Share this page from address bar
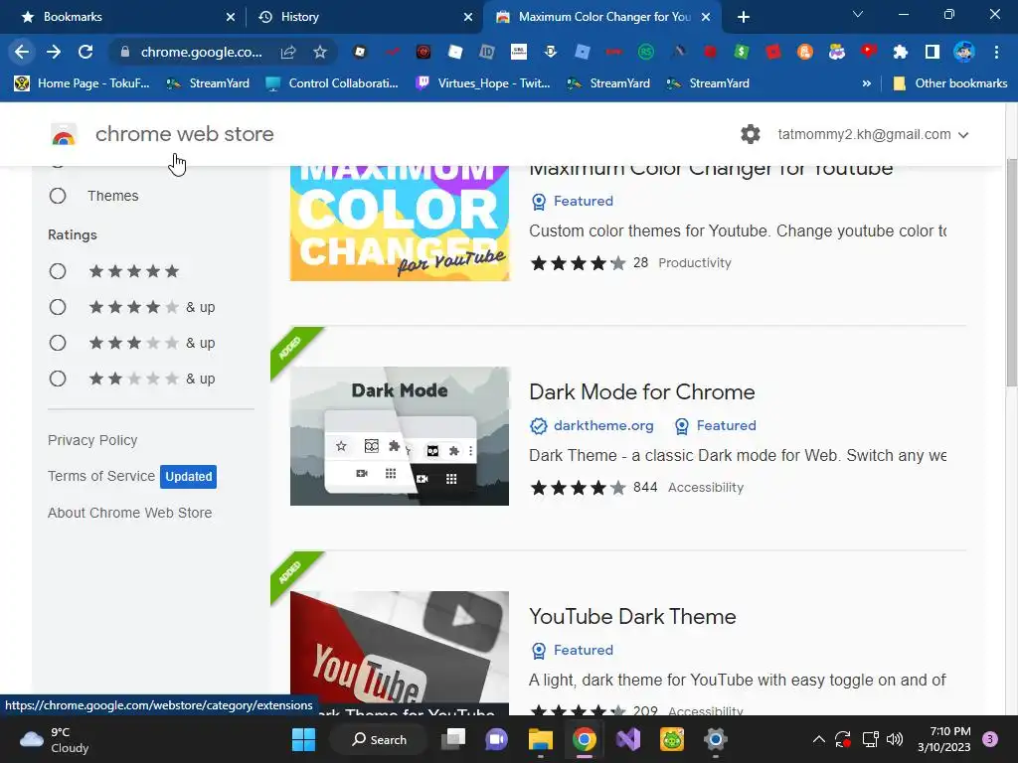The width and height of the screenshot is (1018, 763). [x=288, y=52]
